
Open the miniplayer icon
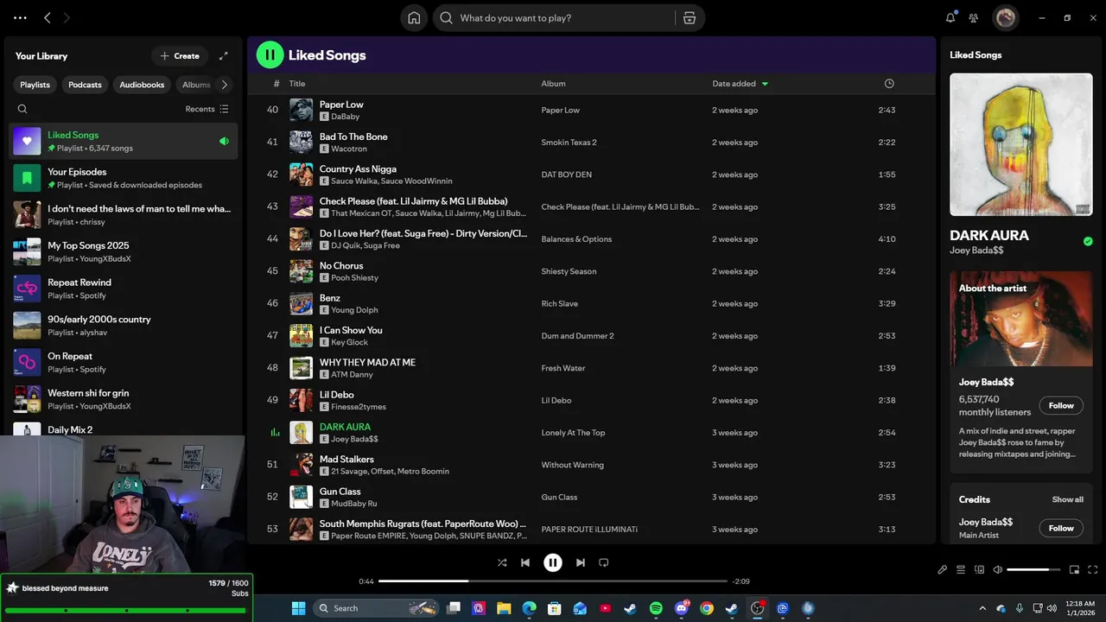(x=1075, y=569)
